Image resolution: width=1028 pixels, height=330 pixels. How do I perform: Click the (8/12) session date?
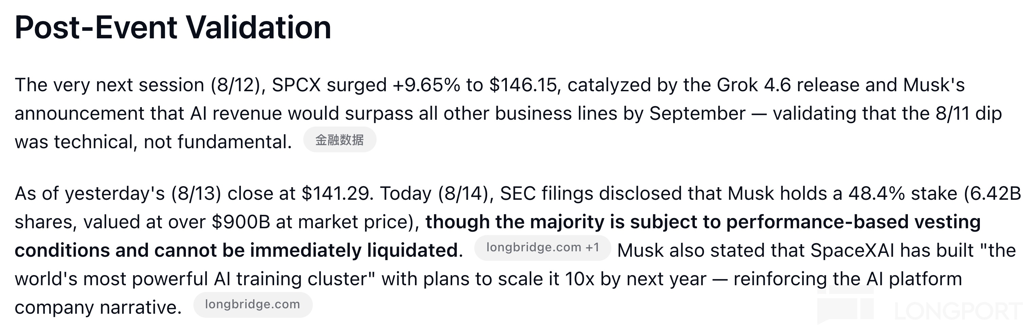click(239, 85)
